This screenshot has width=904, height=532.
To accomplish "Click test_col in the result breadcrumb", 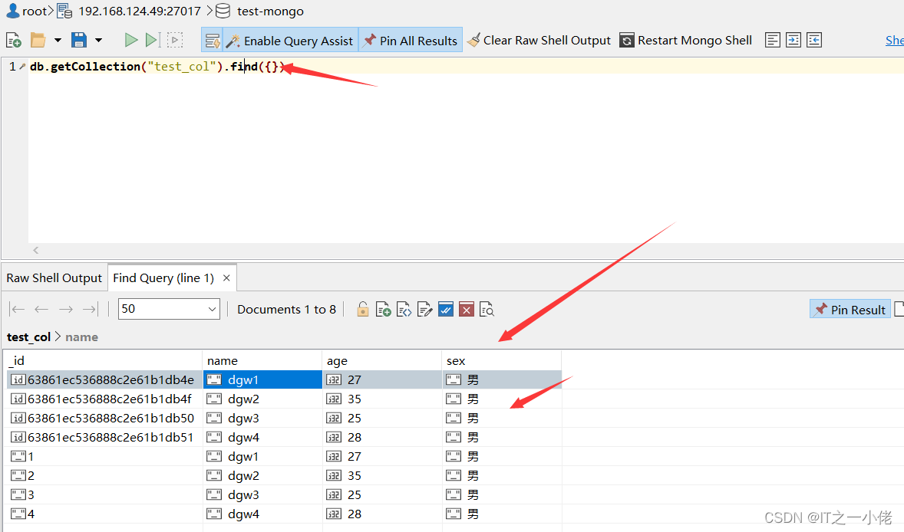I will click(x=28, y=337).
